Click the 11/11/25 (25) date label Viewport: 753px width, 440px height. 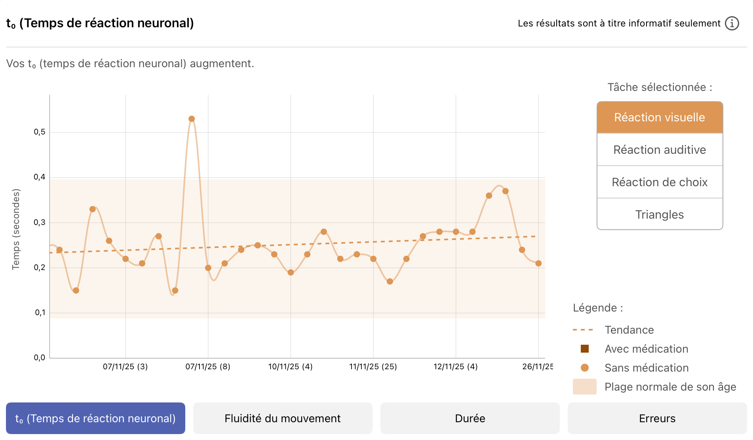(373, 366)
